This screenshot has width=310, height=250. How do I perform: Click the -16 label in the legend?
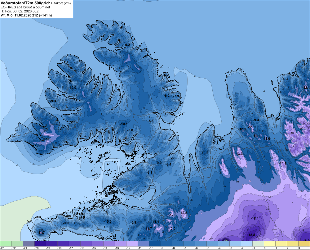(x=82, y=248)
